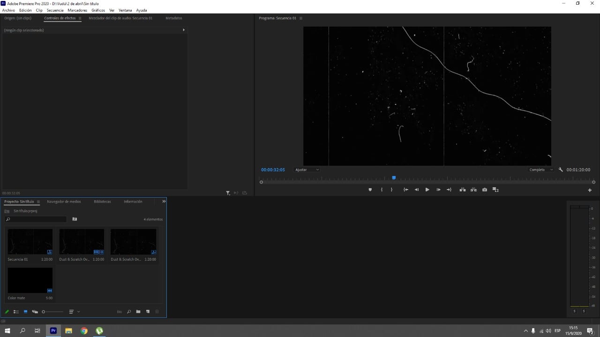This screenshot has height=337, width=600.
Task: Open the Comparison View in the Program monitor
Action: (x=495, y=190)
